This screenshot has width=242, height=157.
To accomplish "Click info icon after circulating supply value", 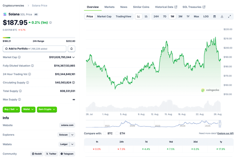I will coord(74,82).
